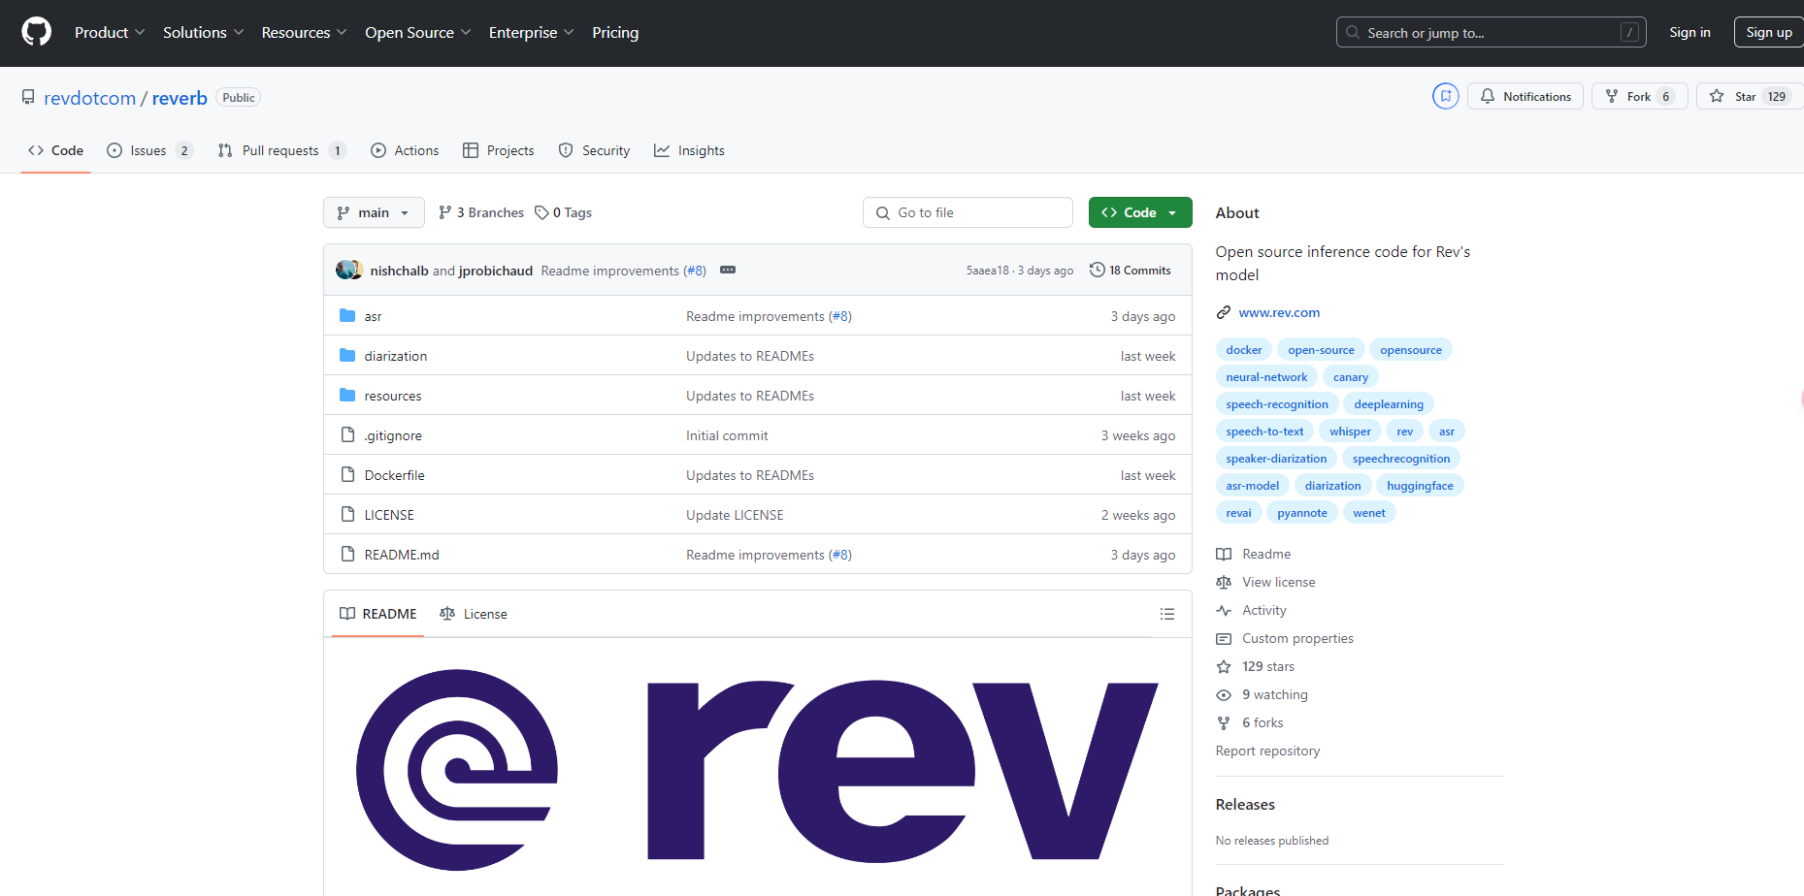Select the README tab in file panel
This screenshot has width=1804, height=896.
[x=377, y=614]
